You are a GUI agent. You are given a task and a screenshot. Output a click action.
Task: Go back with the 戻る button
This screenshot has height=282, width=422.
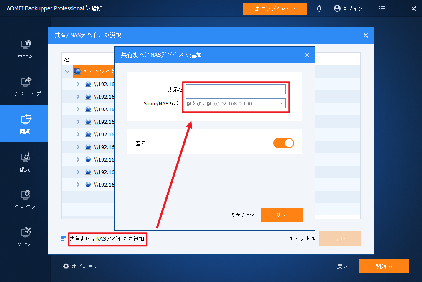point(342,267)
